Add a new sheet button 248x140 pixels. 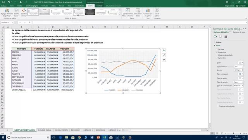[x=123, y=130]
